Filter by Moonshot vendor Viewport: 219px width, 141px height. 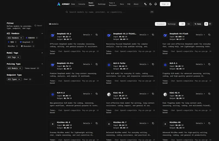pos(28,46)
